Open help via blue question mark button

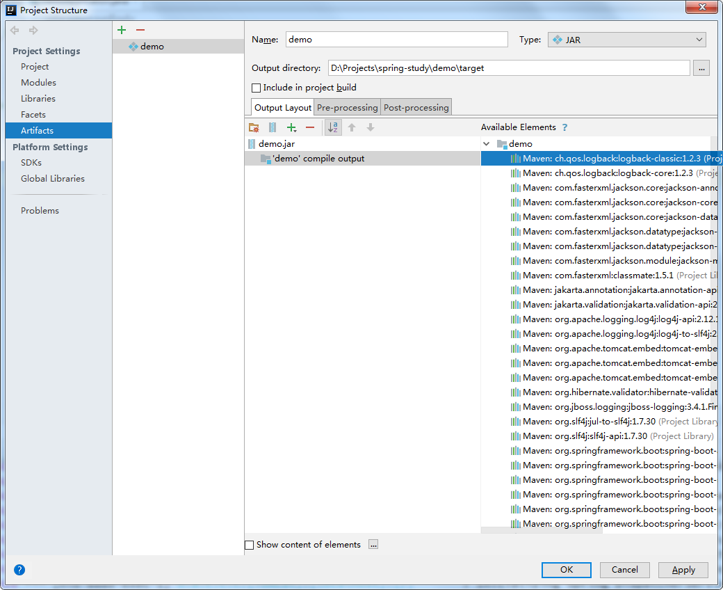[x=19, y=570]
